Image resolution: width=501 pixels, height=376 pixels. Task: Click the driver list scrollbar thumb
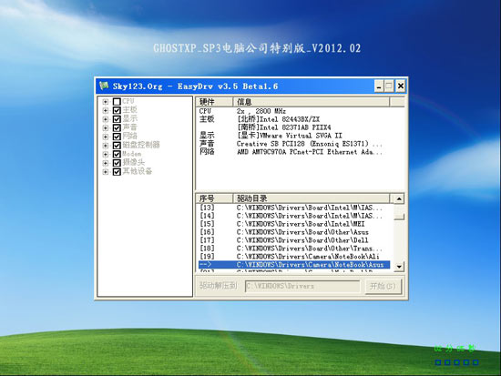[x=399, y=213]
